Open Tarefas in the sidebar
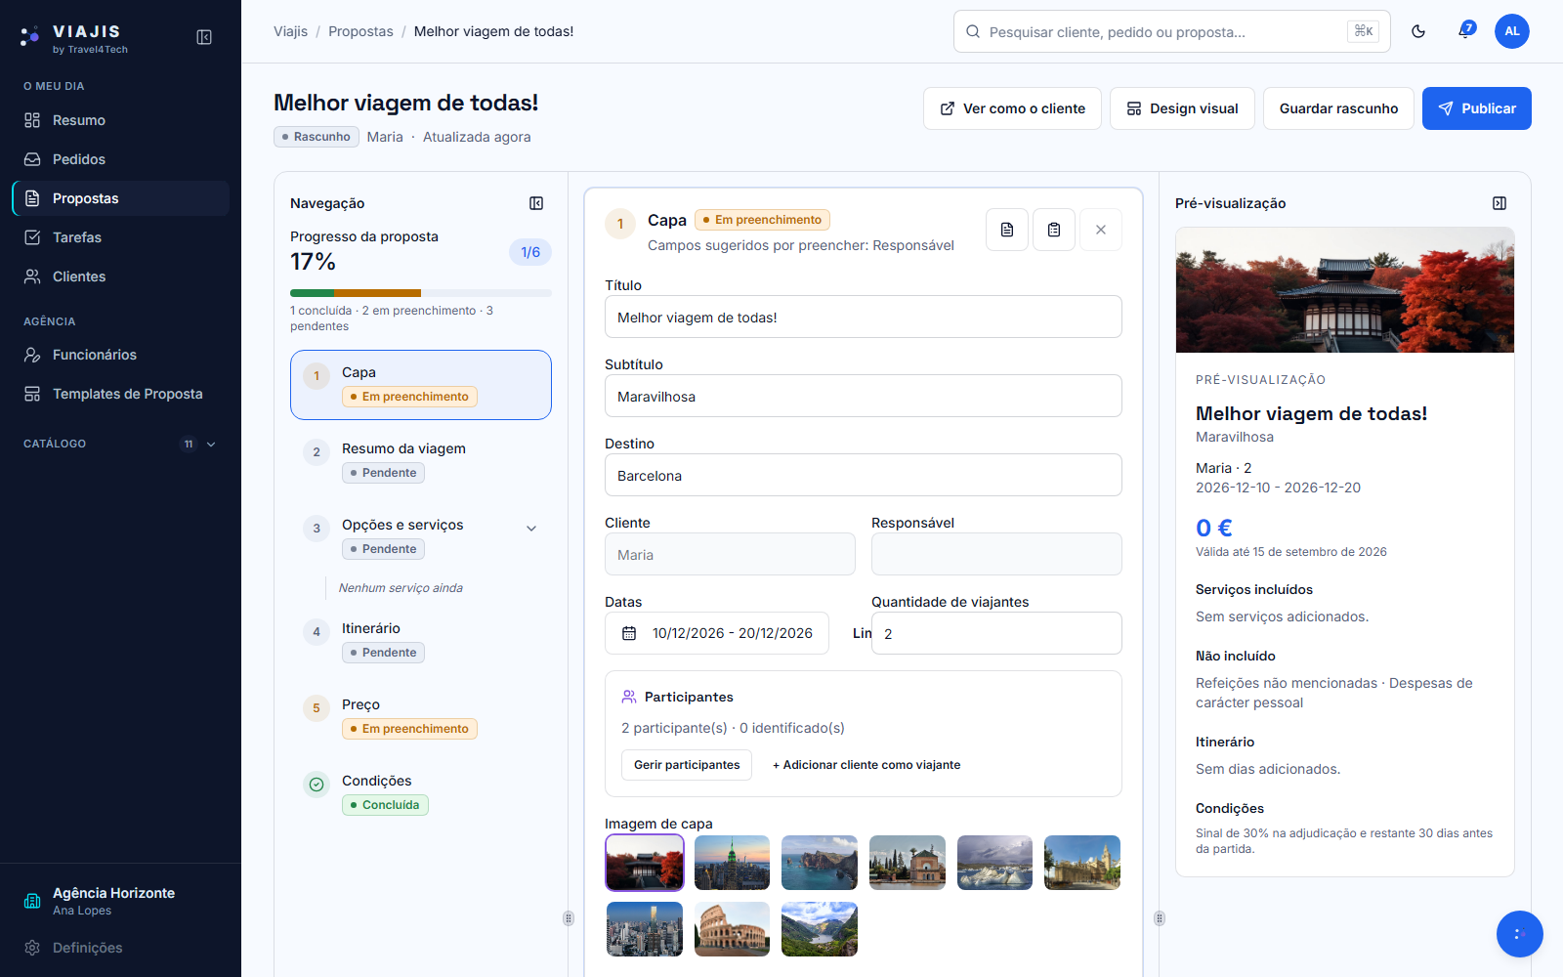 [x=121, y=237]
